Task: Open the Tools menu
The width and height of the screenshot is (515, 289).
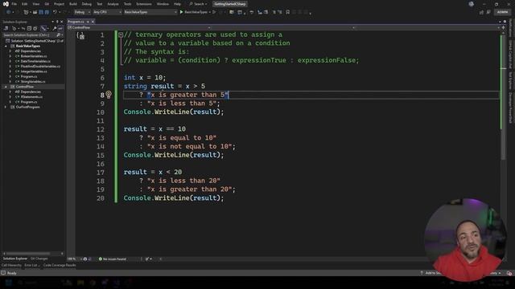Action: coord(127,4)
